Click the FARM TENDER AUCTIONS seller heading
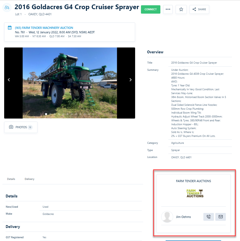The width and height of the screenshot is (240, 241). (193, 181)
